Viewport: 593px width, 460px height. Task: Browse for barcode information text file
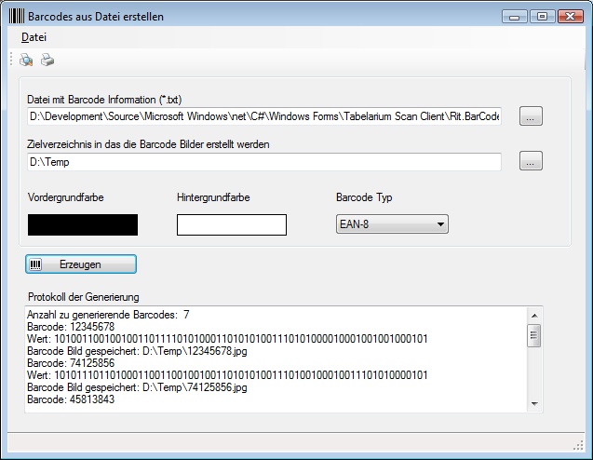point(531,116)
